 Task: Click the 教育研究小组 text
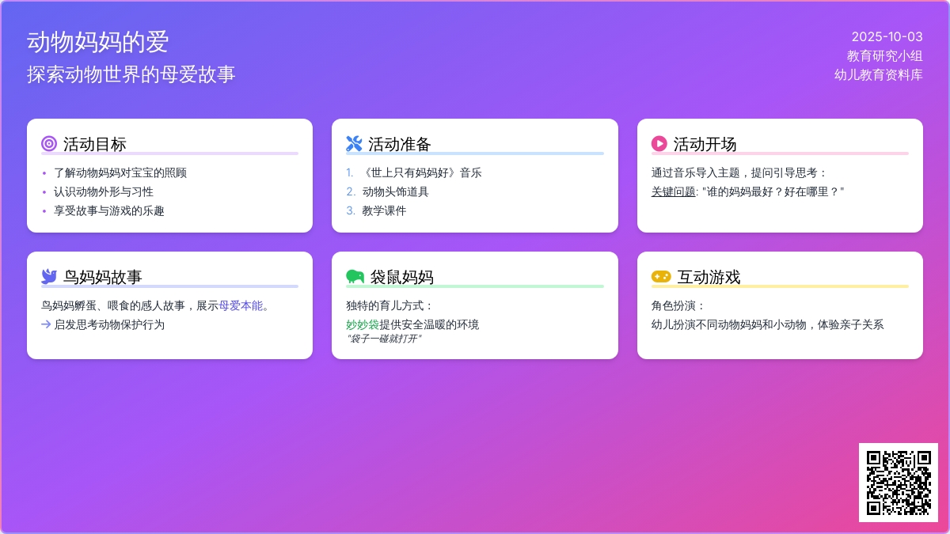(884, 55)
